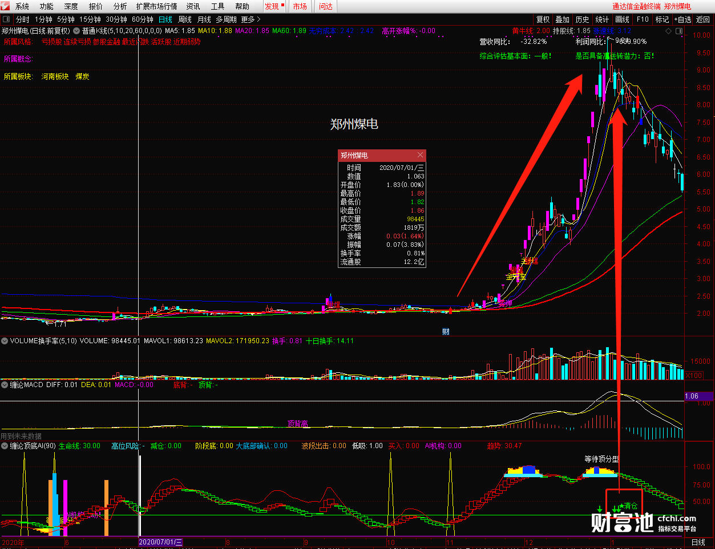Viewport: 715px width, 549px height.
Task: Click the 返回 back button
Action: tap(703, 19)
